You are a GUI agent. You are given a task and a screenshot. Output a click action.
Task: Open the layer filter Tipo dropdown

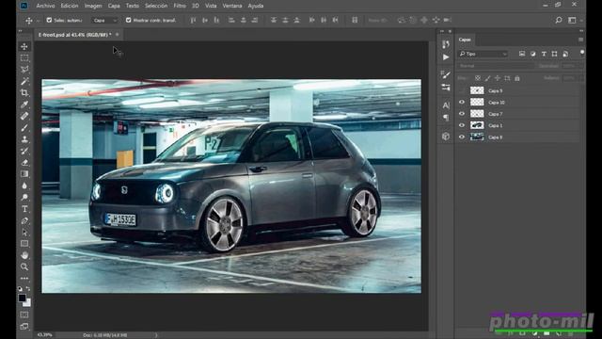(483, 54)
